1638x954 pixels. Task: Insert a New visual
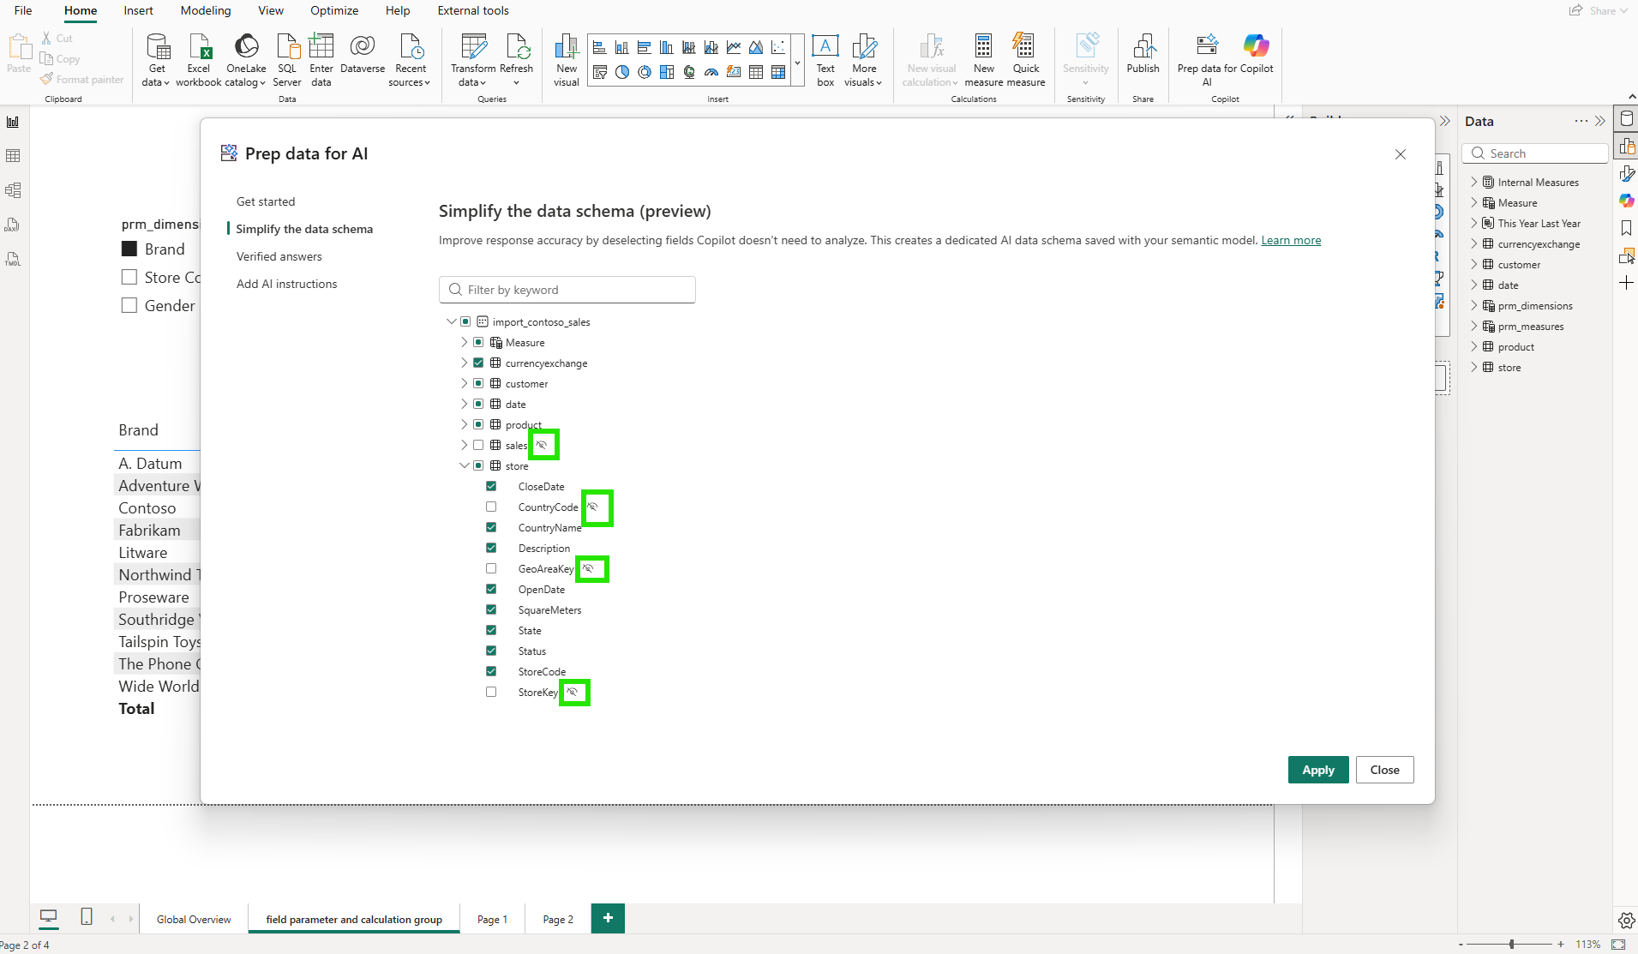(x=567, y=60)
